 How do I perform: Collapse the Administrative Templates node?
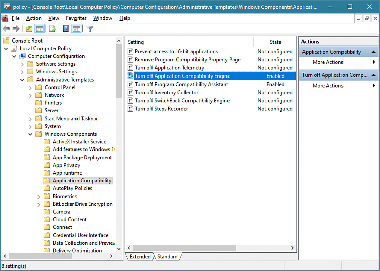(x=22, y=80)
